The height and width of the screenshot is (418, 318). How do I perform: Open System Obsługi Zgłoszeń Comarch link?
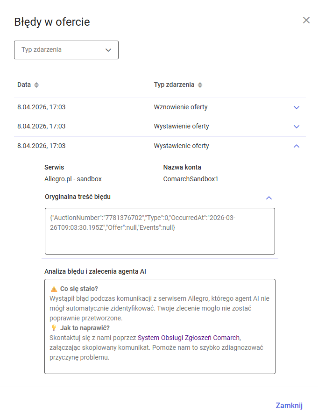189,338
